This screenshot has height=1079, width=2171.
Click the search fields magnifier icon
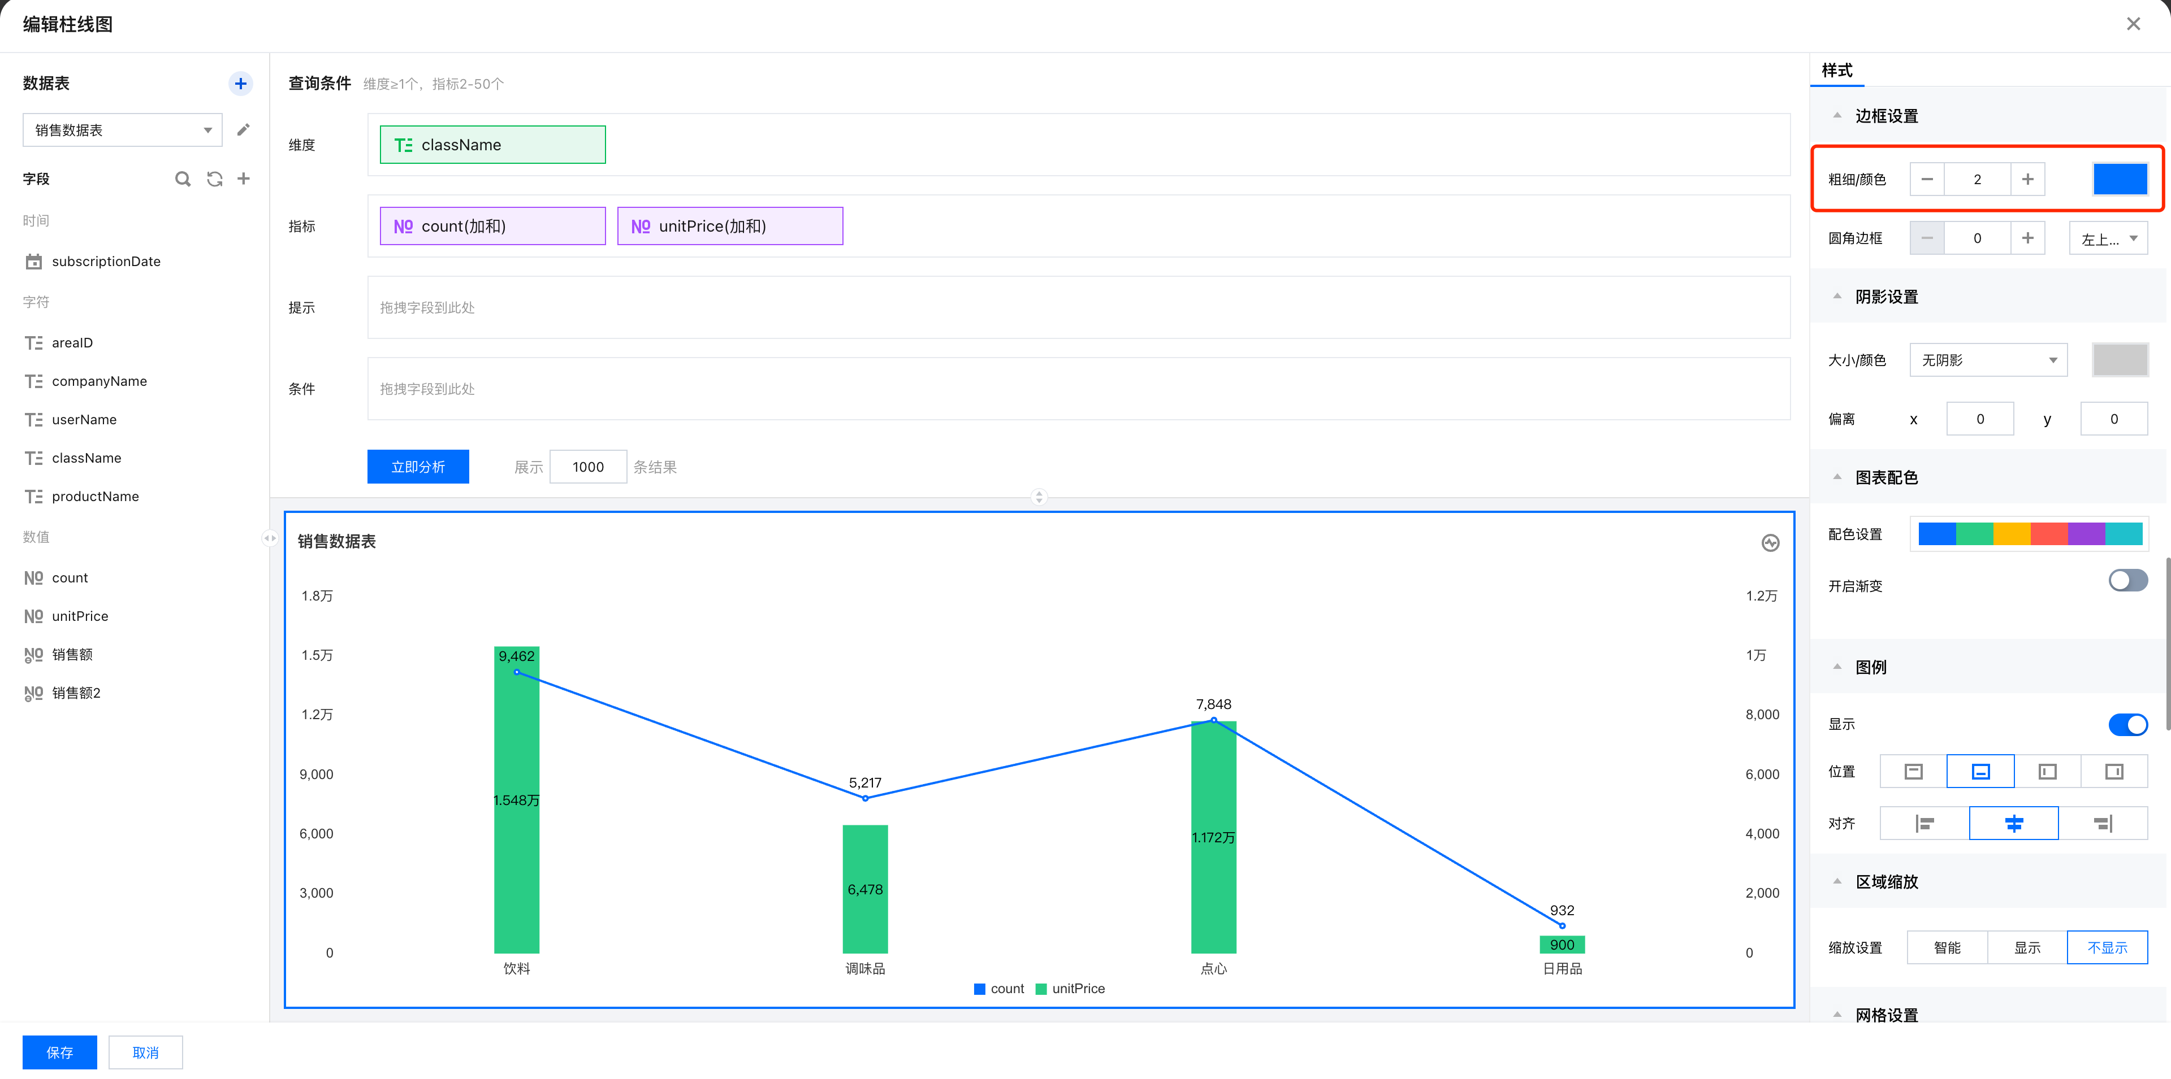pyautogui.click(x=182, y=179)
